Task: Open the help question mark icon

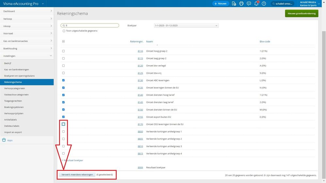Action: pyautogui.click(x=264, y=4)
